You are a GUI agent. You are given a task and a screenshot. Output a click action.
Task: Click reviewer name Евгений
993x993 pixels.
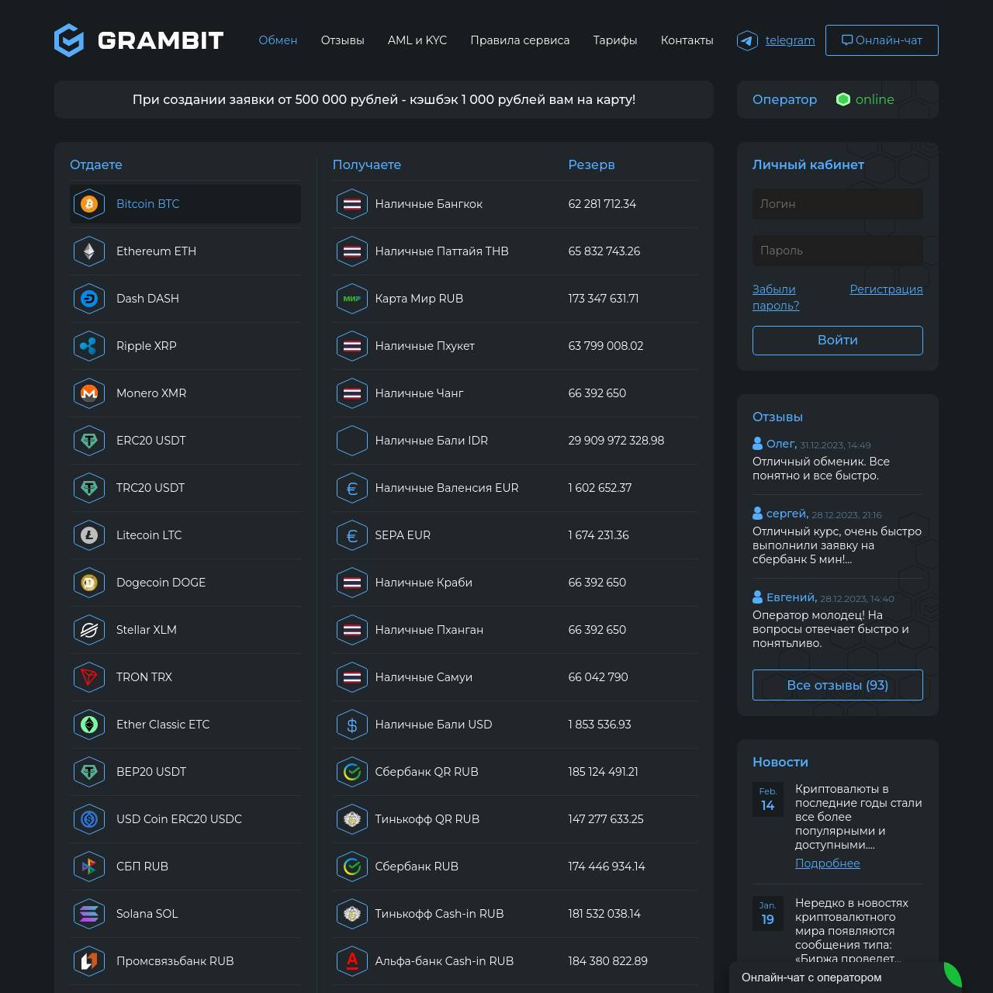pyautogui.click(x=791, y=597)
